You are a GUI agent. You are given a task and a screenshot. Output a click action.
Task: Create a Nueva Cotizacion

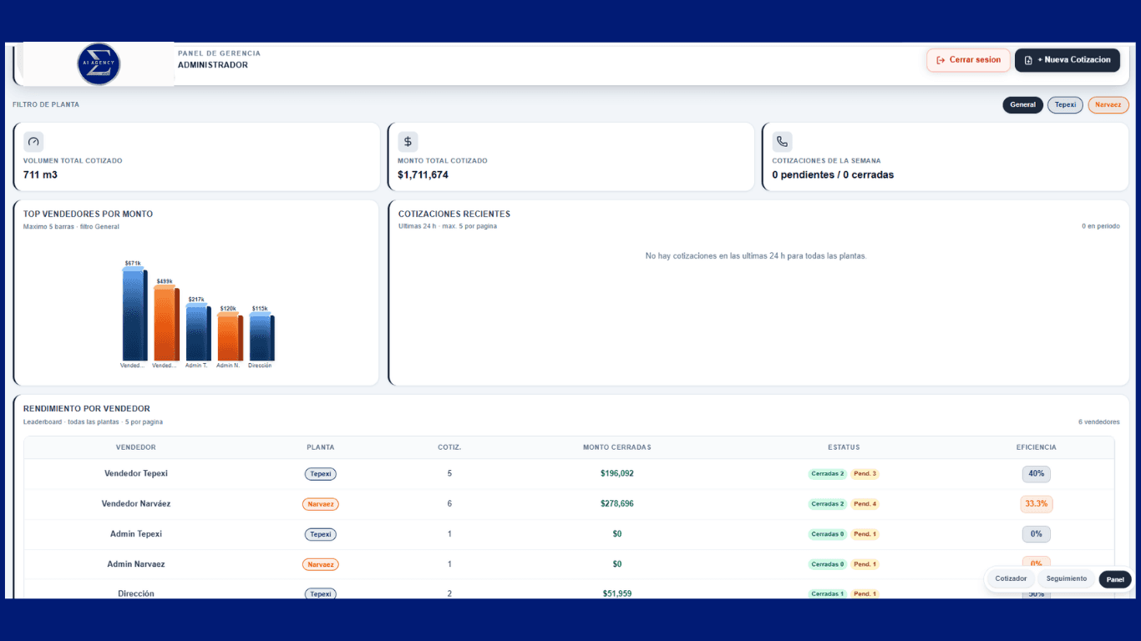pyautogui.click(x=1067, y=60)
